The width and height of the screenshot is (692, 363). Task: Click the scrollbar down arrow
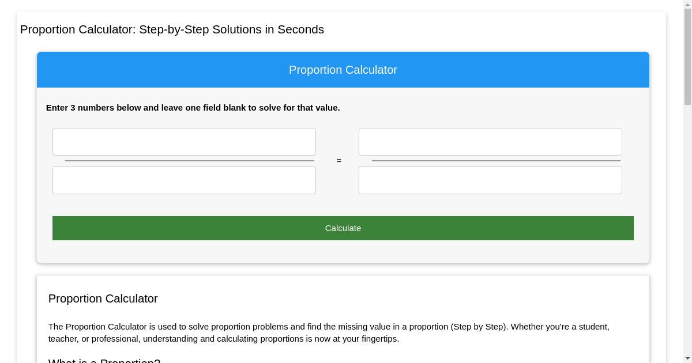coord(686,359)
